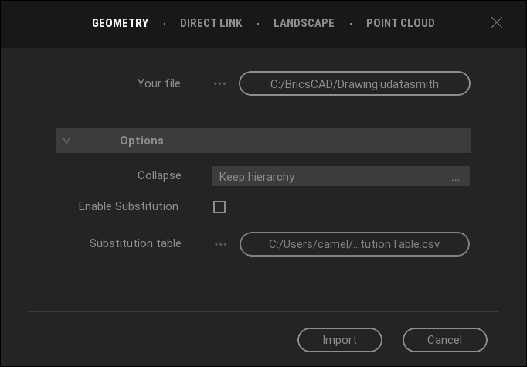Close the import dialog with the X
The height and width of the screenshot is (367, 527).
497,23
